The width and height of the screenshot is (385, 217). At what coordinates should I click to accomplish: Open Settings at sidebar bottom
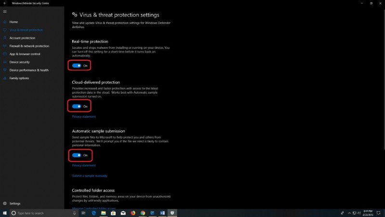(15, 203)
